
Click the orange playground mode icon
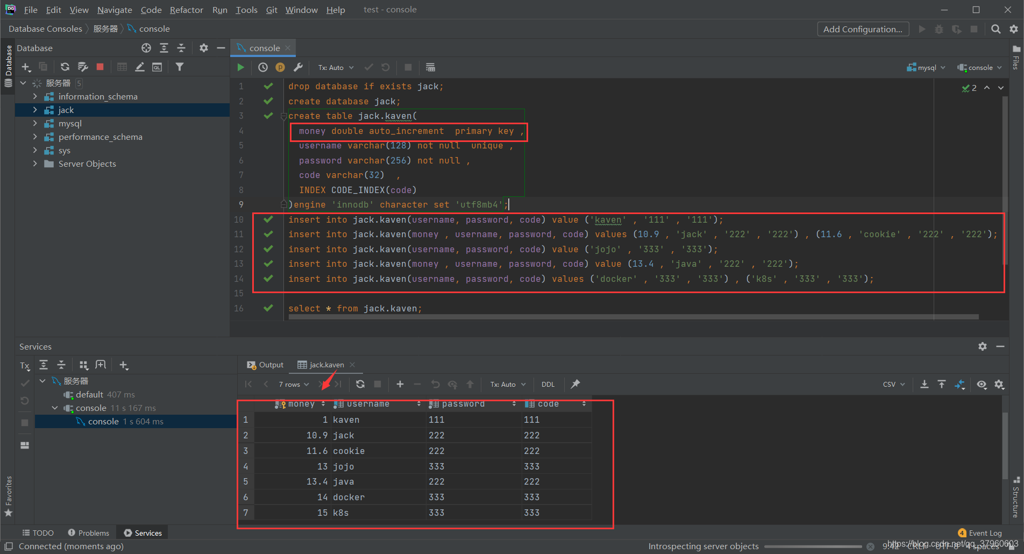click(x=280, y=67)
